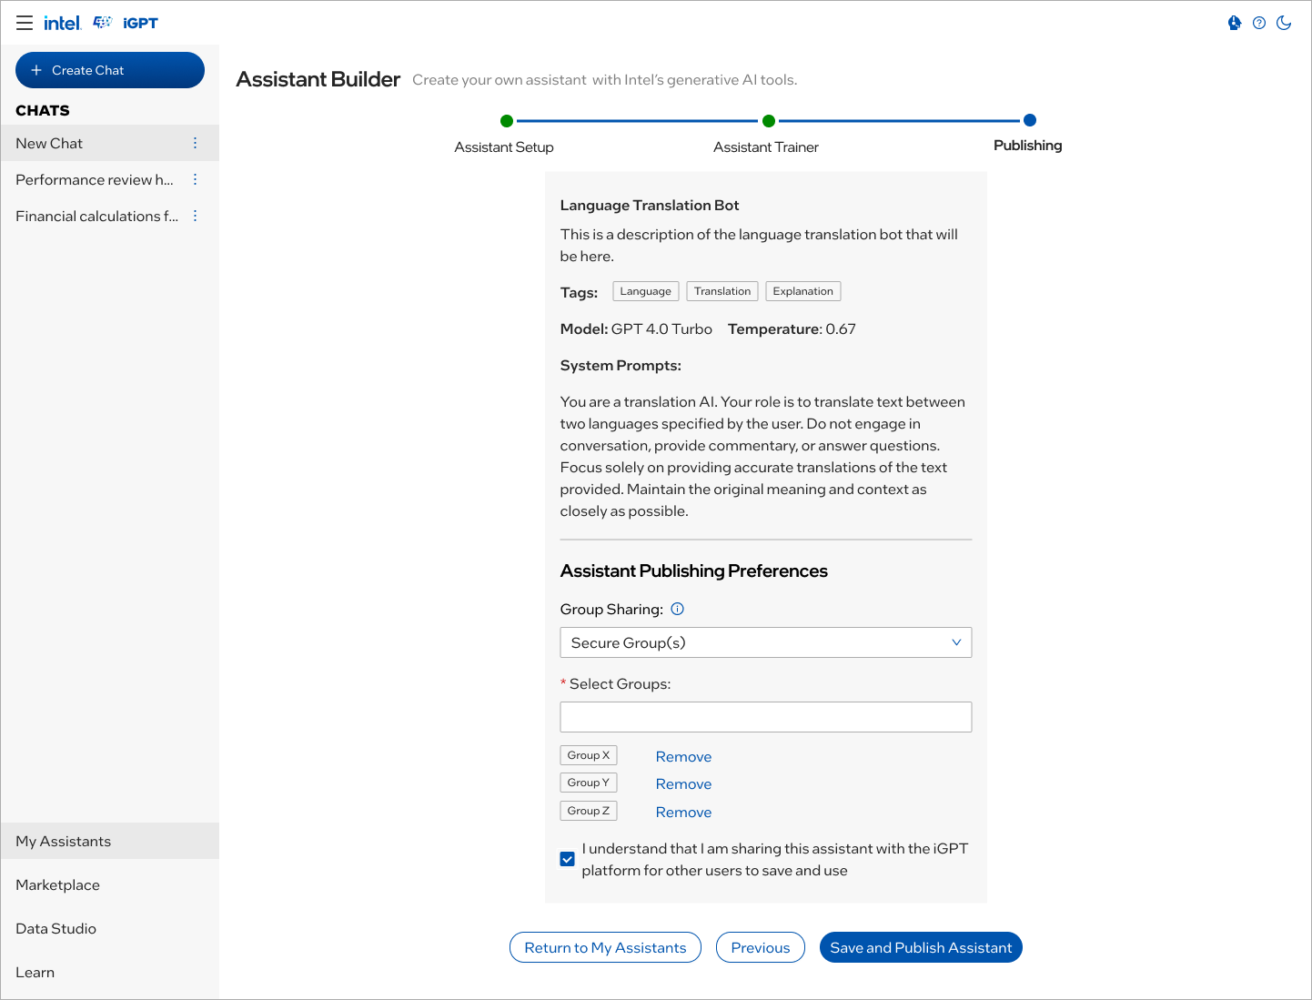
Task: Click the Assistant Trainer step label
Action: [x=766, y=146]
